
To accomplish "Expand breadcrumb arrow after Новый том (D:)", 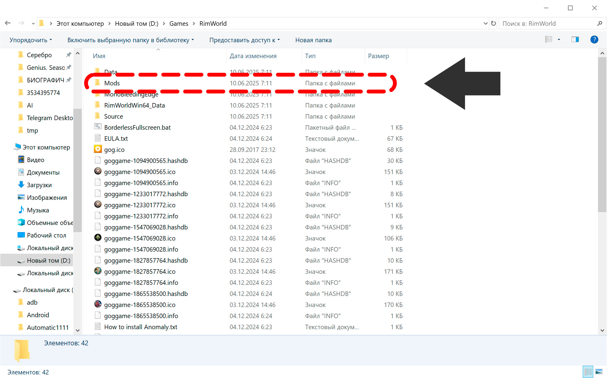I will 164,24.
